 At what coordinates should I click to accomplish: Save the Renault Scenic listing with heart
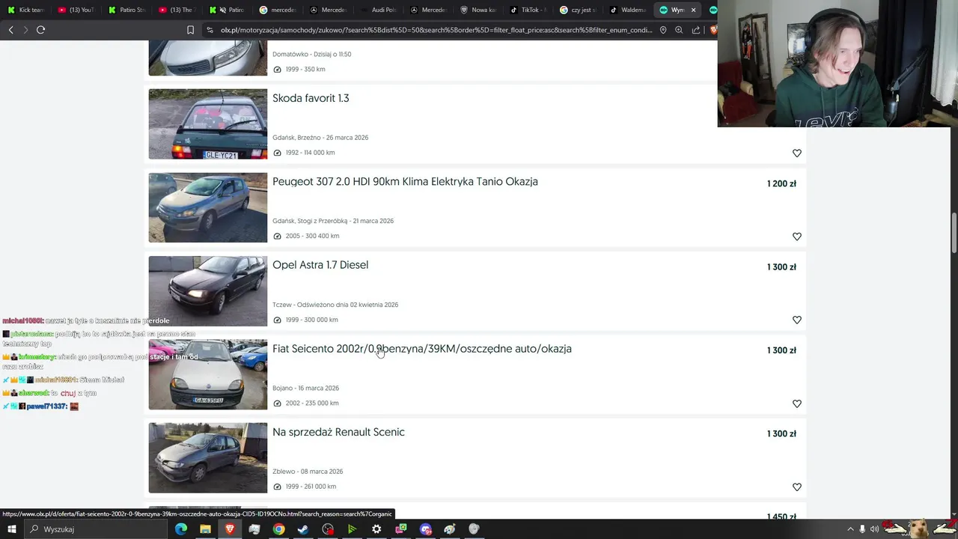(x=797, y=487)
